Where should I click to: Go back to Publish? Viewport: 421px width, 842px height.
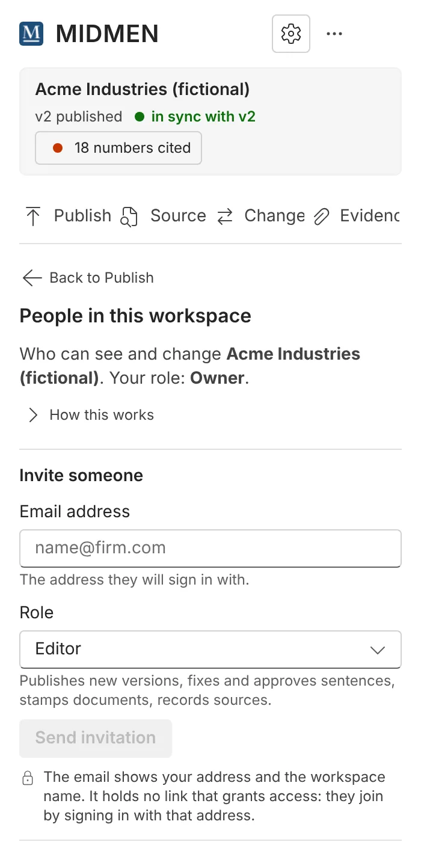88,278
